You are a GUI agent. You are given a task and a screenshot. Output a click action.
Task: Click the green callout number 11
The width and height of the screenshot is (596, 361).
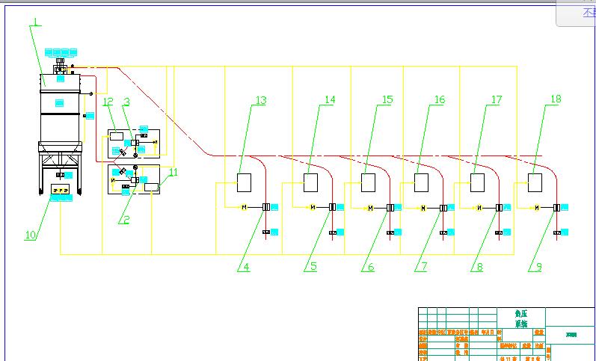coord(173,172)
